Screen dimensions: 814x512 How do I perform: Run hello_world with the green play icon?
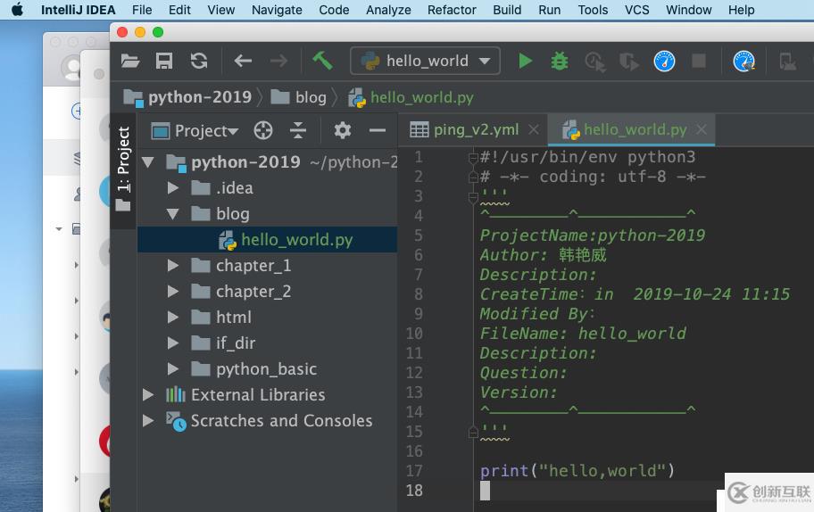(526, 62)
